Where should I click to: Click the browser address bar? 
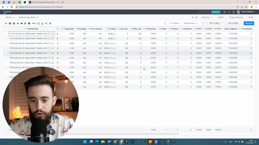[x=125, y=7]
